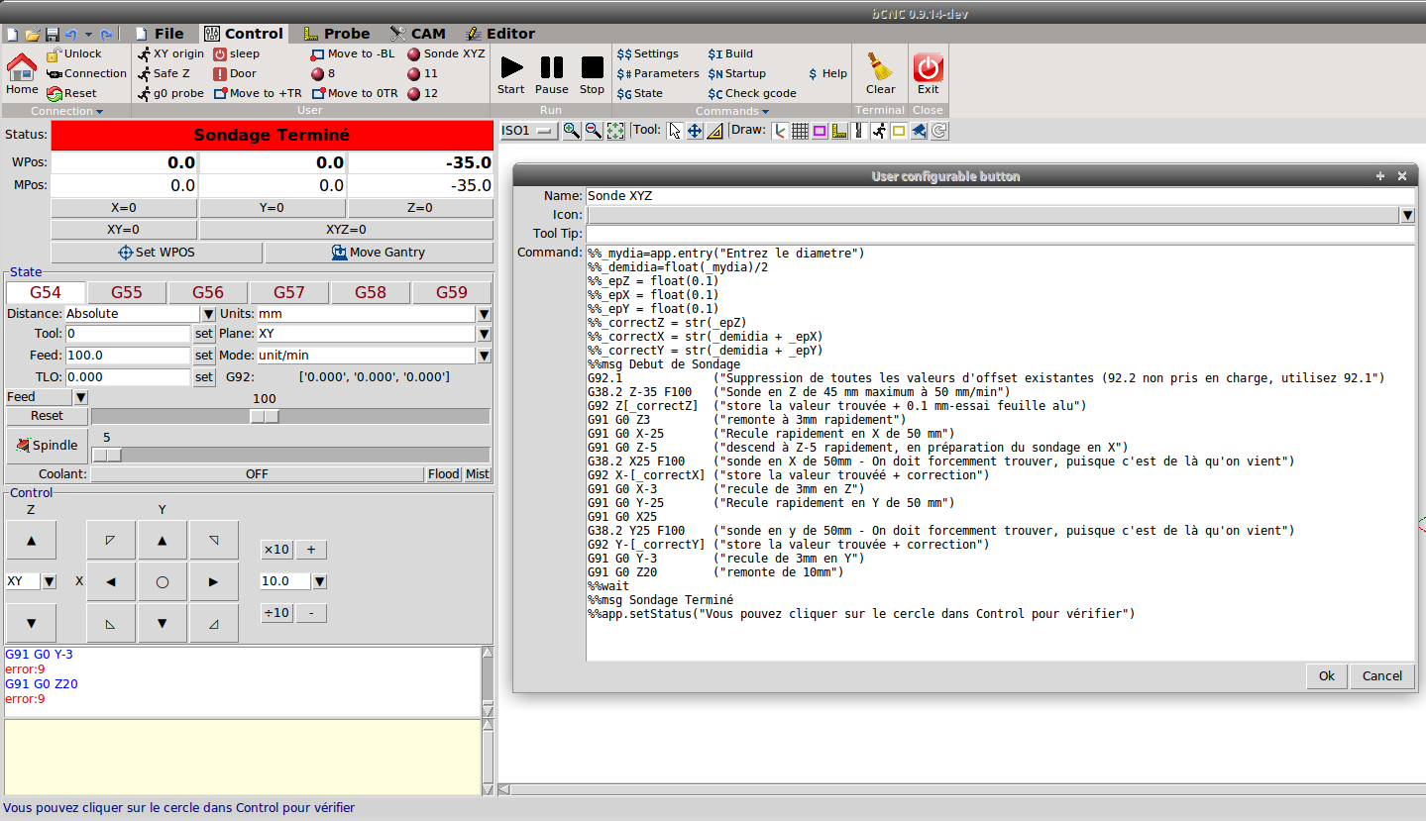Click the Clear terminal broom icon
This screenshot has width=1426, height=821.
tap(879, 67)
